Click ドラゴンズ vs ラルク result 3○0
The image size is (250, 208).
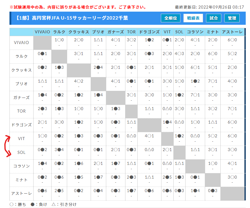(x=59, y=122)
